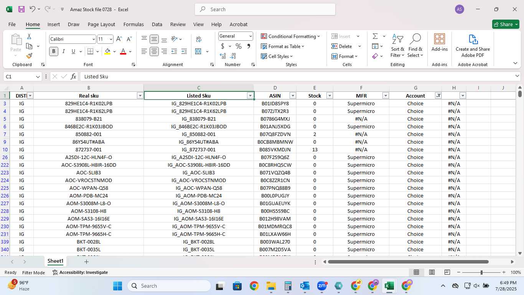Click the Decrease Indent icon

(174, 51)
